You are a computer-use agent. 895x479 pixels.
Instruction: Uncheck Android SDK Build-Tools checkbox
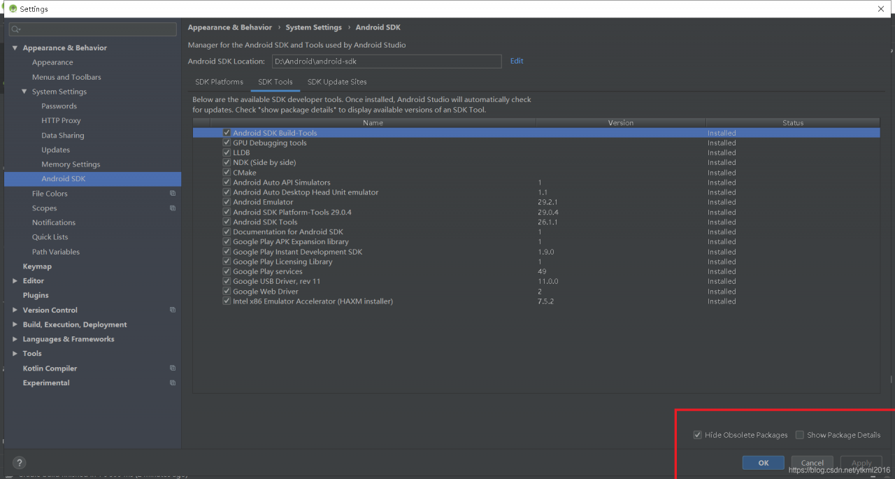pos(227,133)
